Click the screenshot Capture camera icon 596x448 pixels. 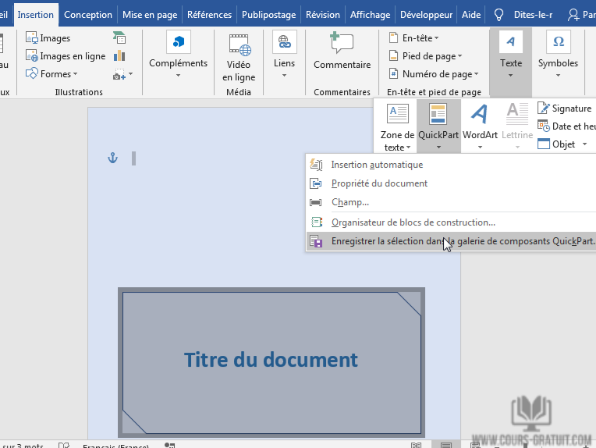point(119,74)
